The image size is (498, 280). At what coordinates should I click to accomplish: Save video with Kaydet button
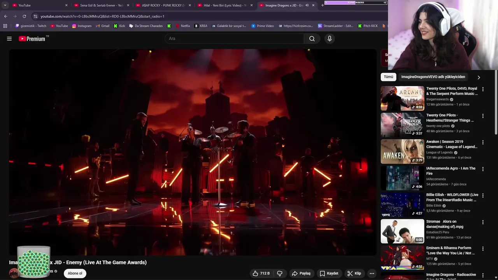[x=329, y=273]
